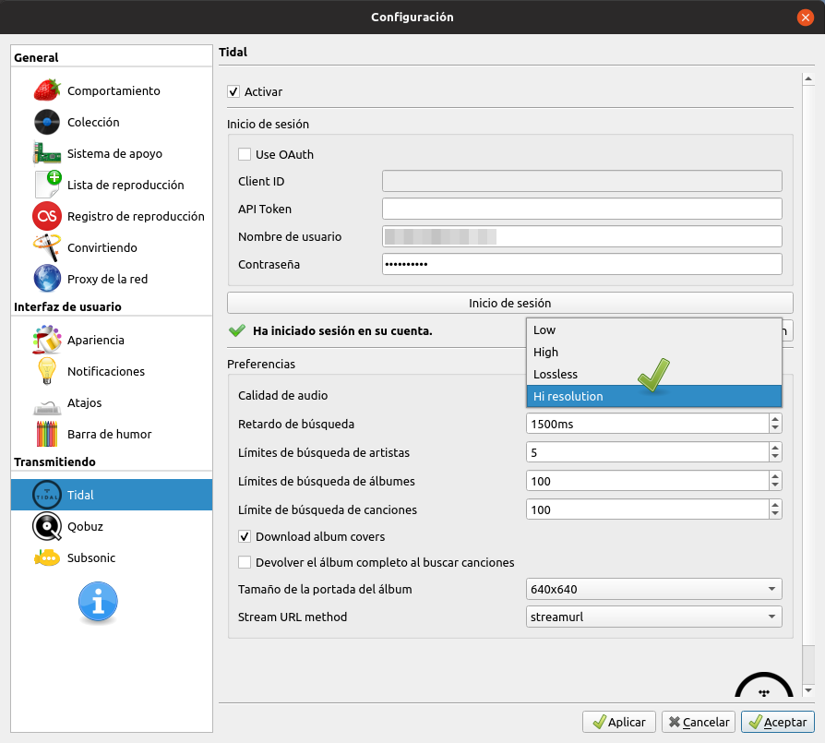Click the globe Proxy de la red icon

point(47,279)
